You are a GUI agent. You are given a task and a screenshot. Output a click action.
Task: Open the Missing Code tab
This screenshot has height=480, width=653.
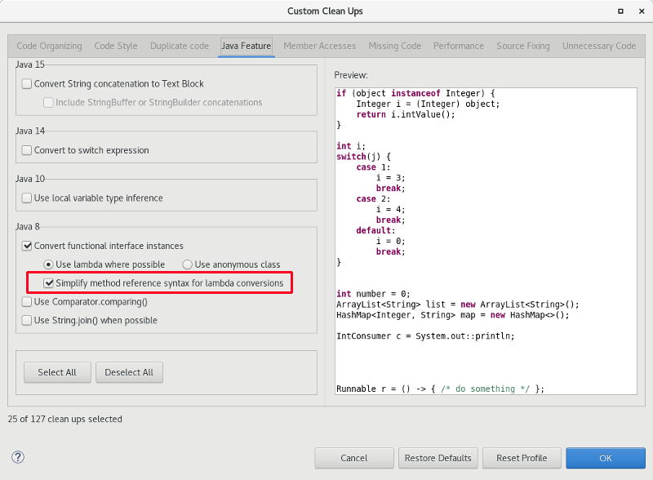tap(395, 46)
